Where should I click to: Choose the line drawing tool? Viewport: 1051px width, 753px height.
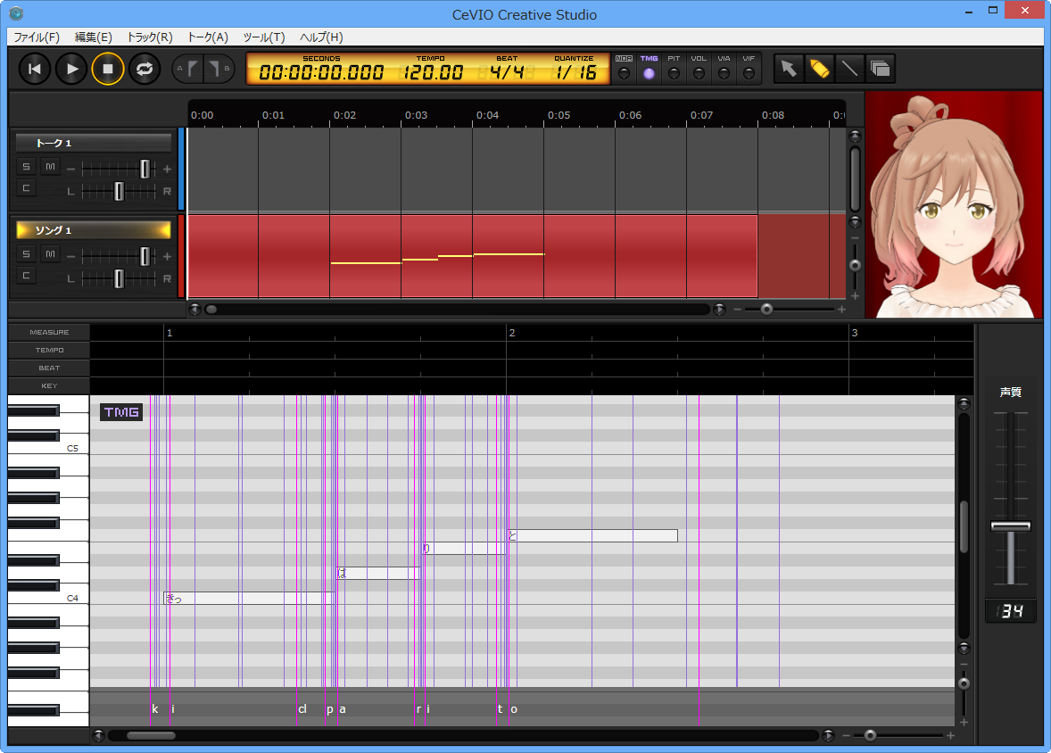click(x=849, y=69)
